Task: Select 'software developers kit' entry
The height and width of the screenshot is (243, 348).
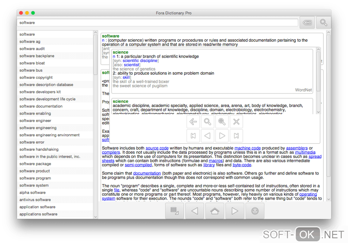Action: 55,92
